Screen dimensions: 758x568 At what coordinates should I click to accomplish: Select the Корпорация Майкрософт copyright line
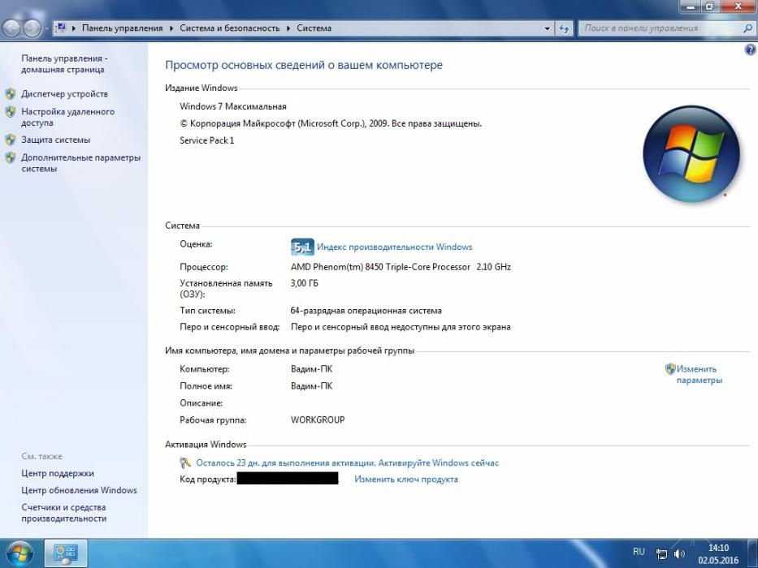pyautogui.click(x=331, y=123)
